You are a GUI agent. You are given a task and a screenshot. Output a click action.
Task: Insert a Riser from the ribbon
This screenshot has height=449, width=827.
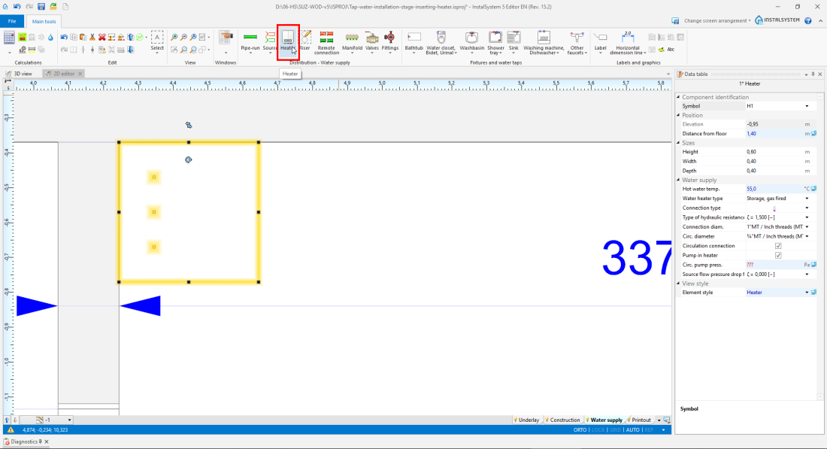point(304,38)
